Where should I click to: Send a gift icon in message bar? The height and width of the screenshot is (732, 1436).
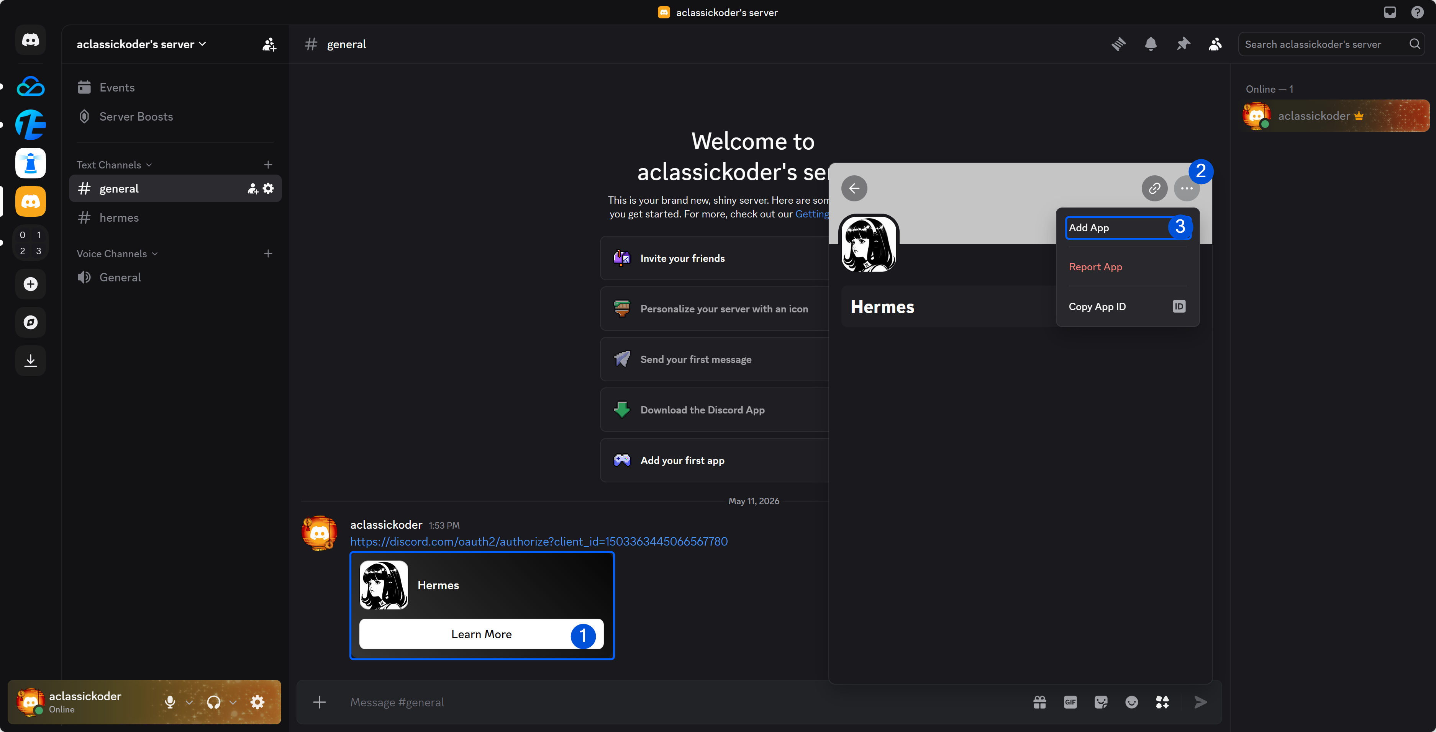1040,702
